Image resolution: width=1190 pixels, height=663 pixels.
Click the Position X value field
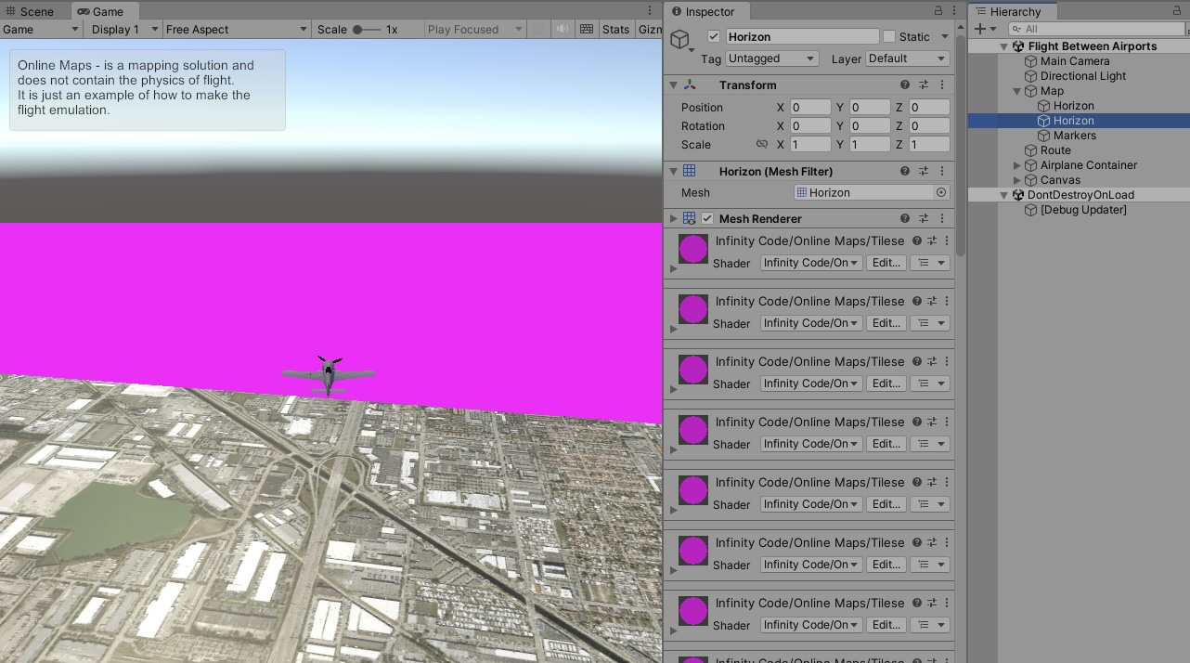810,107
